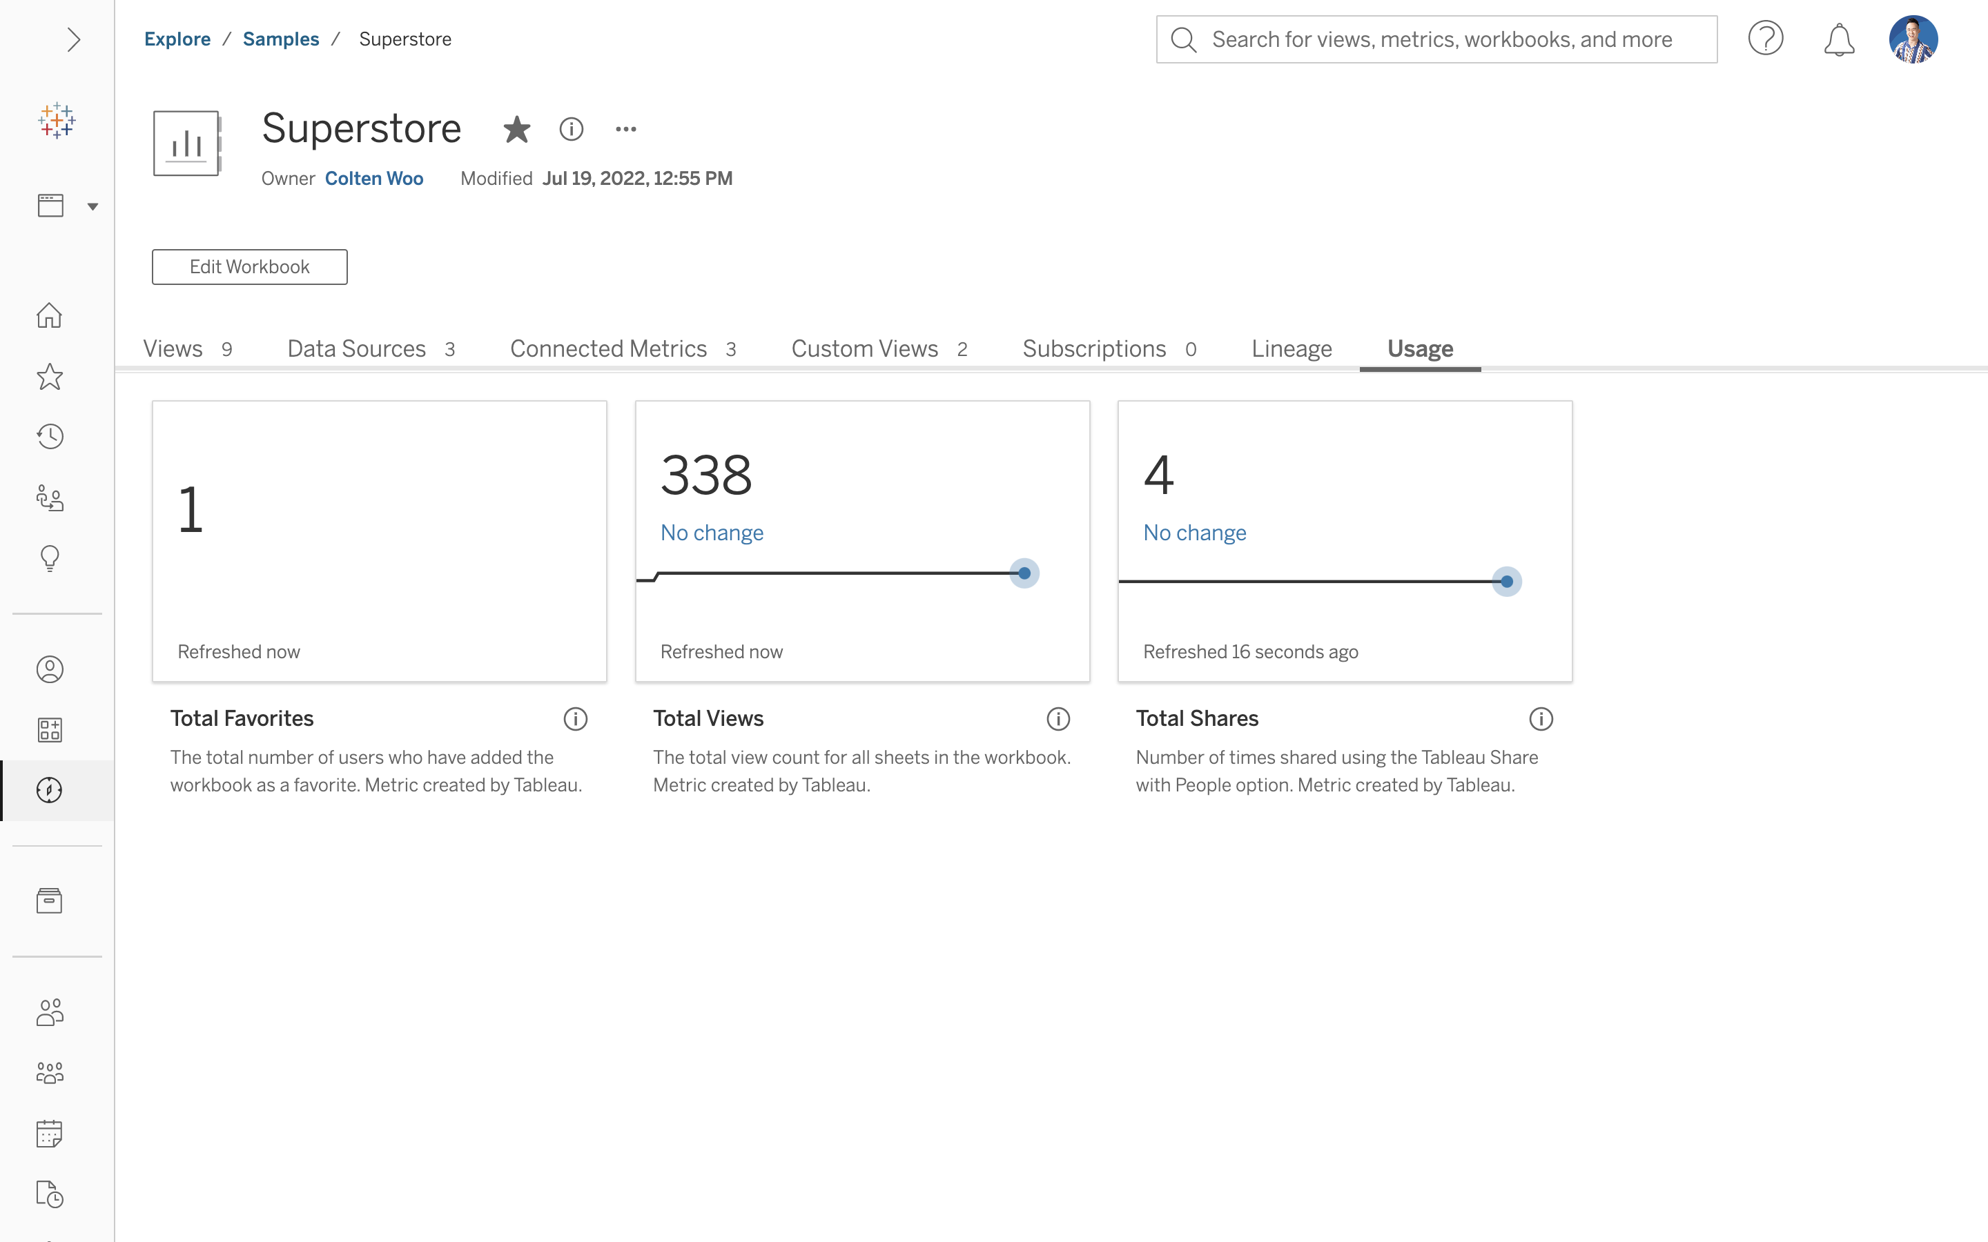Open the site switcher window icon

(x=50, y=206)
